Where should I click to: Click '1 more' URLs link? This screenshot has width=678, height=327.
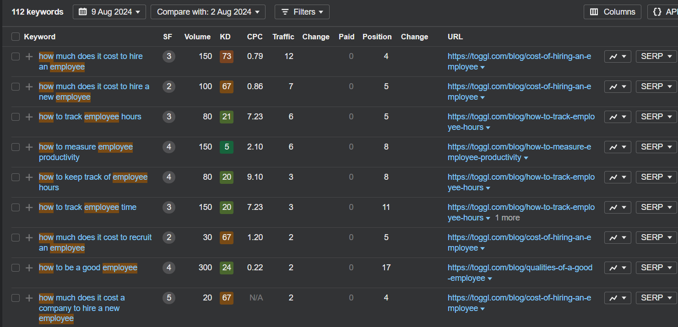507,218
